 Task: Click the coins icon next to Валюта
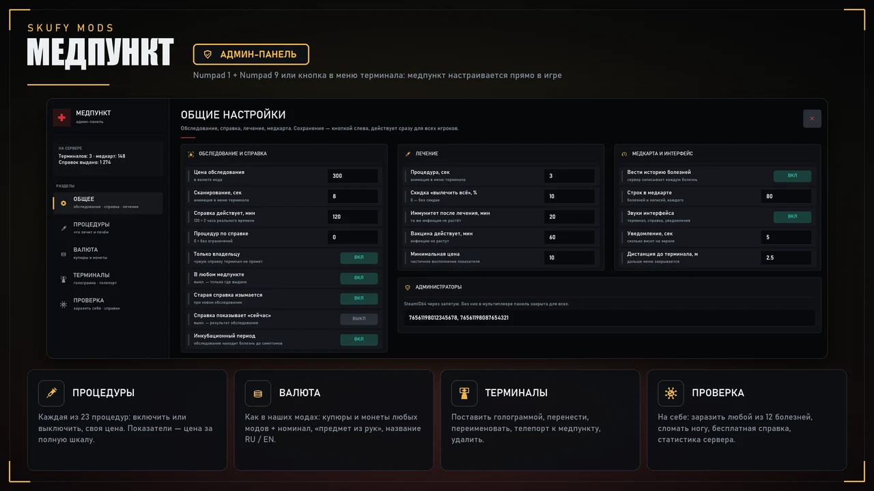pyautogui.click(x=64, y=254)
